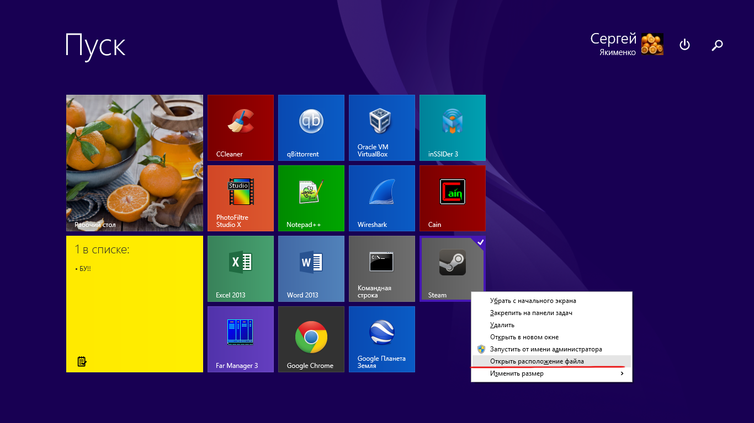Launch qBittorrent from its tile
This screenshot has width=754, height=423.
pos(311,128)
